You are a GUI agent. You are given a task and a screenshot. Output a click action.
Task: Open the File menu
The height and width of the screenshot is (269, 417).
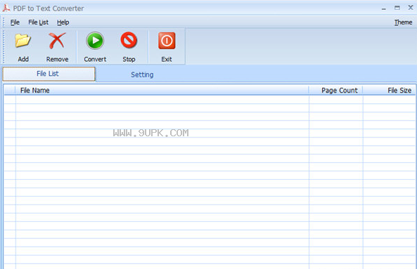(x=15, y=22)
